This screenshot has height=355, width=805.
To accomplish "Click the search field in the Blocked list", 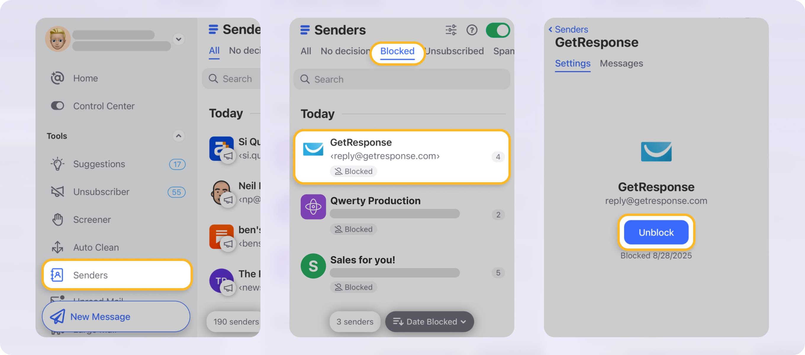I will pyautogui.click(x=402, y=79).
